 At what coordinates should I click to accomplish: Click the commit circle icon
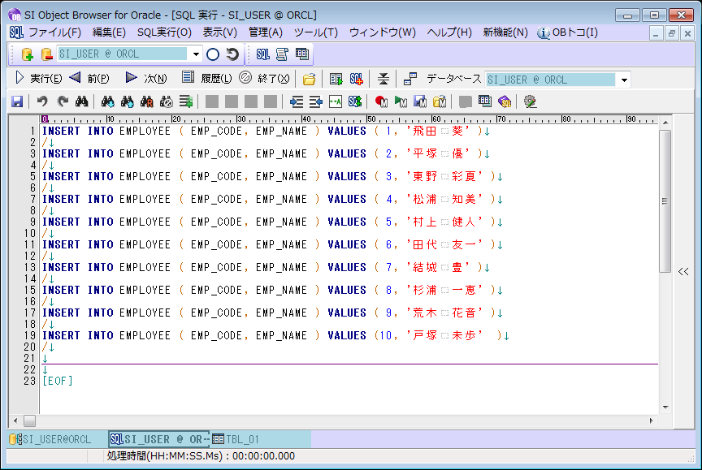213,54
